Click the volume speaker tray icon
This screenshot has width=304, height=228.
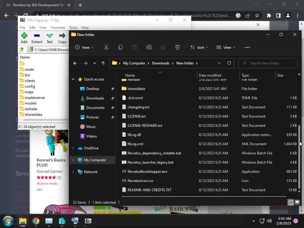tap(269, 221)
